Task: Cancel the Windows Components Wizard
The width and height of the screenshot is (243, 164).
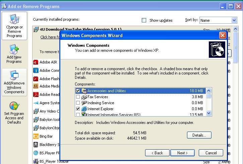Action: pyautogui.click(x=211, y=153)
